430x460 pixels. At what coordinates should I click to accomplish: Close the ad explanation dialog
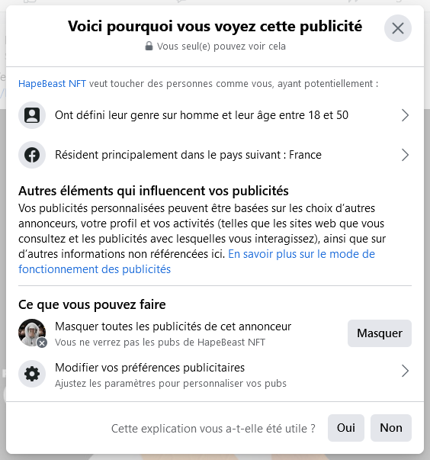pos(398,28)
